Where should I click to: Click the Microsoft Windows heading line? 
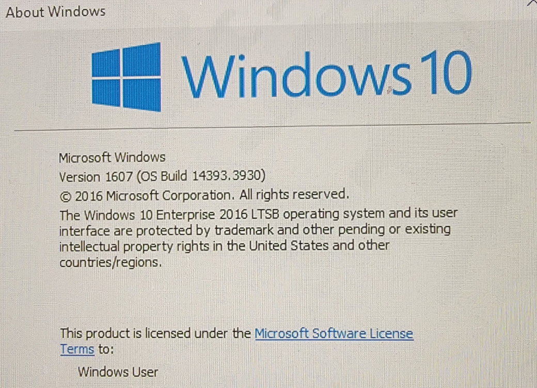coord(112,158)
